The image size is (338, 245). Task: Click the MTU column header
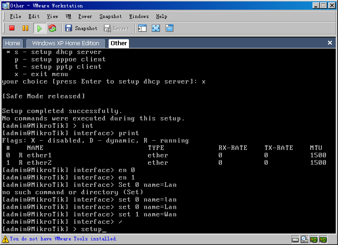pos(316,148)
